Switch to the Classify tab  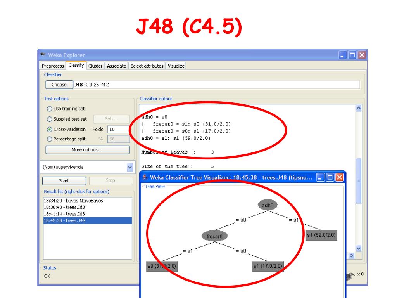pos(76,65)
